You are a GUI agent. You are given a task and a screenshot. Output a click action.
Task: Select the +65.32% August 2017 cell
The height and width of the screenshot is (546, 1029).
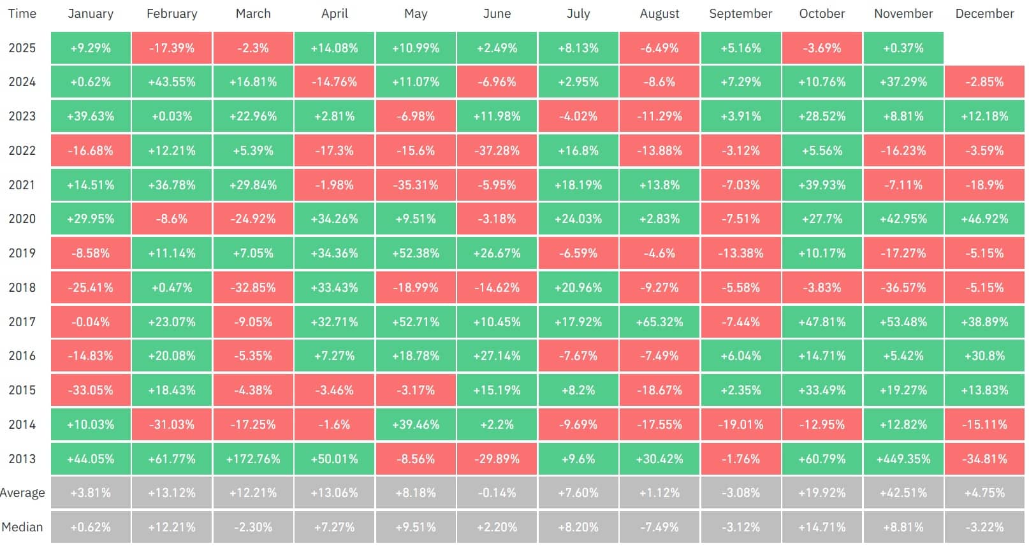[659, 322]
